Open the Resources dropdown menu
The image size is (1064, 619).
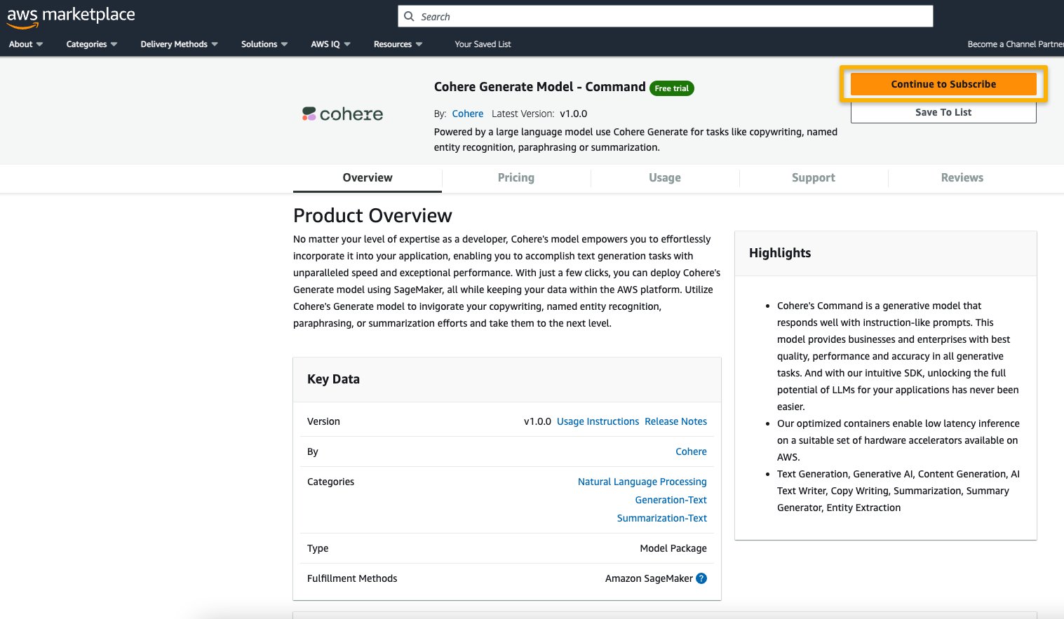pos(398,44)
